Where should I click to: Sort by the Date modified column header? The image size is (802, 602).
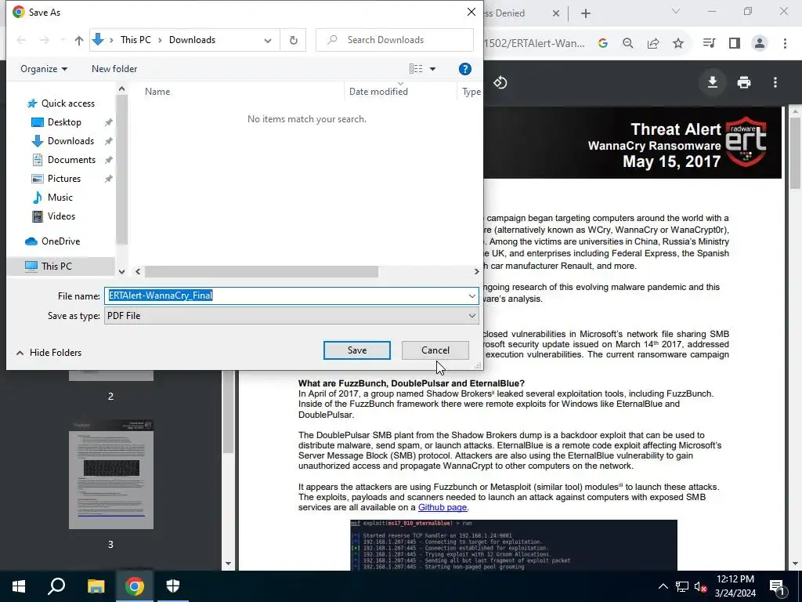(378, 92)
